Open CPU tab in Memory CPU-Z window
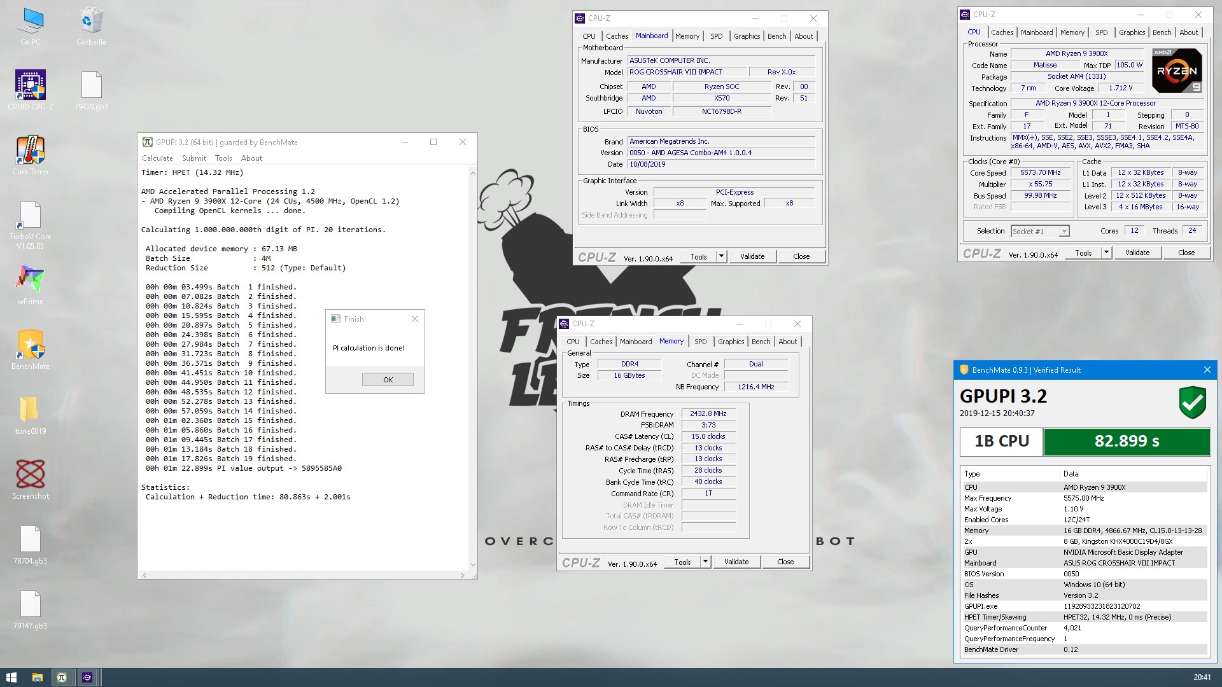The width and height of the screenshot is (1222, 687). pyautogui.click(x=573, y=342)
